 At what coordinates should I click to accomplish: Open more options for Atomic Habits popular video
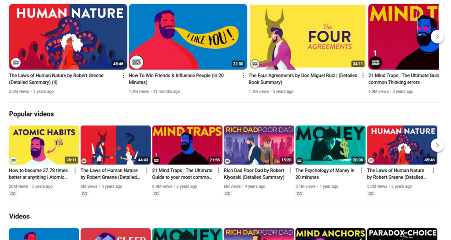[75, 170]
